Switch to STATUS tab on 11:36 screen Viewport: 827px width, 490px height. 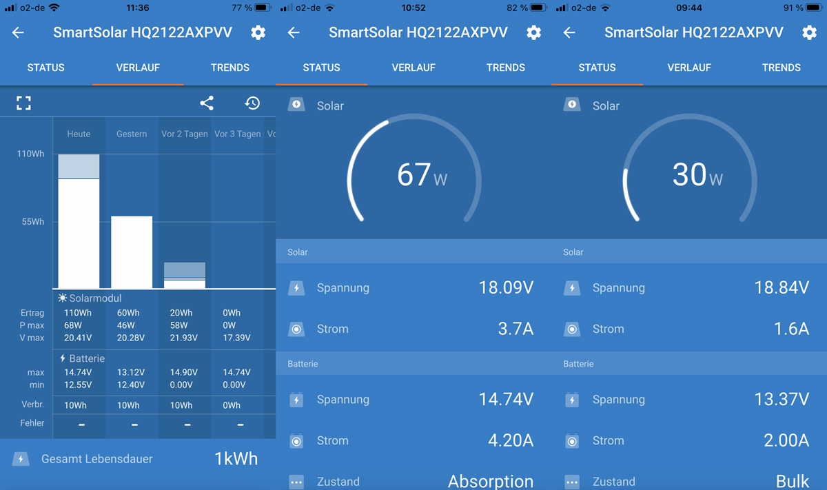(45, 68)
